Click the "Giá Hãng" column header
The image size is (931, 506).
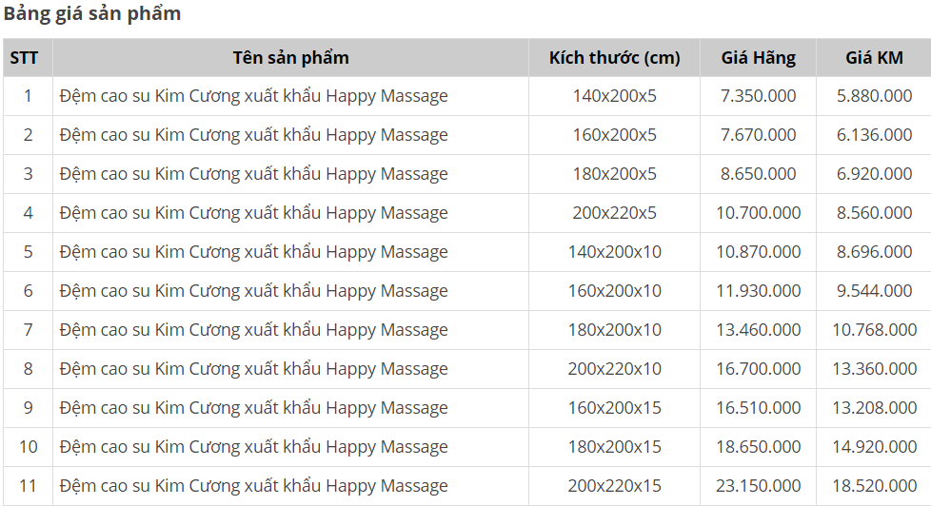(758, 58)
